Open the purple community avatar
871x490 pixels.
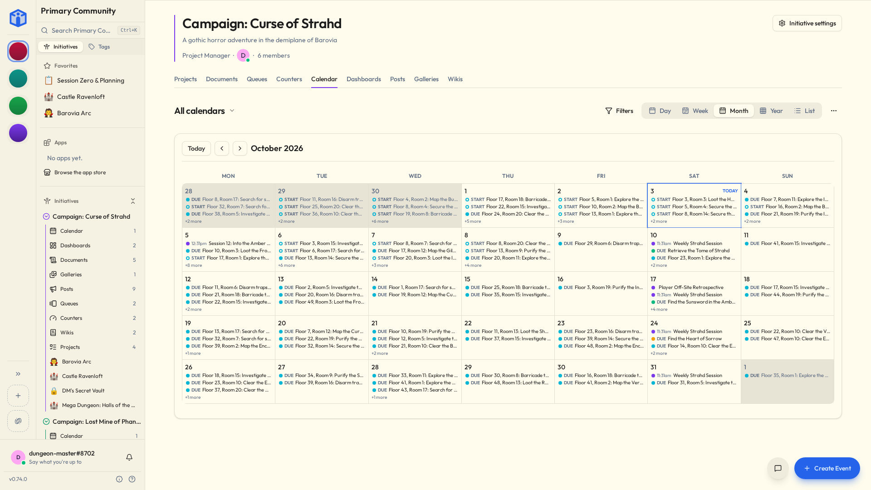[x=18, y=133]
